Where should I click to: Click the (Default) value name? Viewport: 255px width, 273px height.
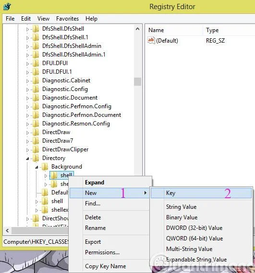coord(167,41)
